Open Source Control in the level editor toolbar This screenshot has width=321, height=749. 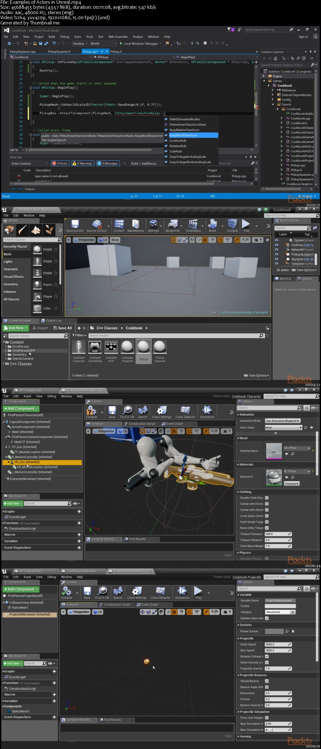coord(97,226)
